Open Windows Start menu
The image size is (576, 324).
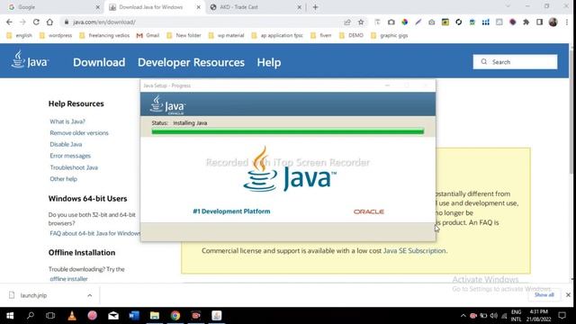(x=10, y=316)
